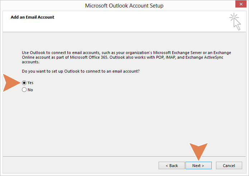The height and width of the screenshot is (176, 249).
Task: Go back with the < Back button
Action: pyautogui.click(x=172, y=166)
